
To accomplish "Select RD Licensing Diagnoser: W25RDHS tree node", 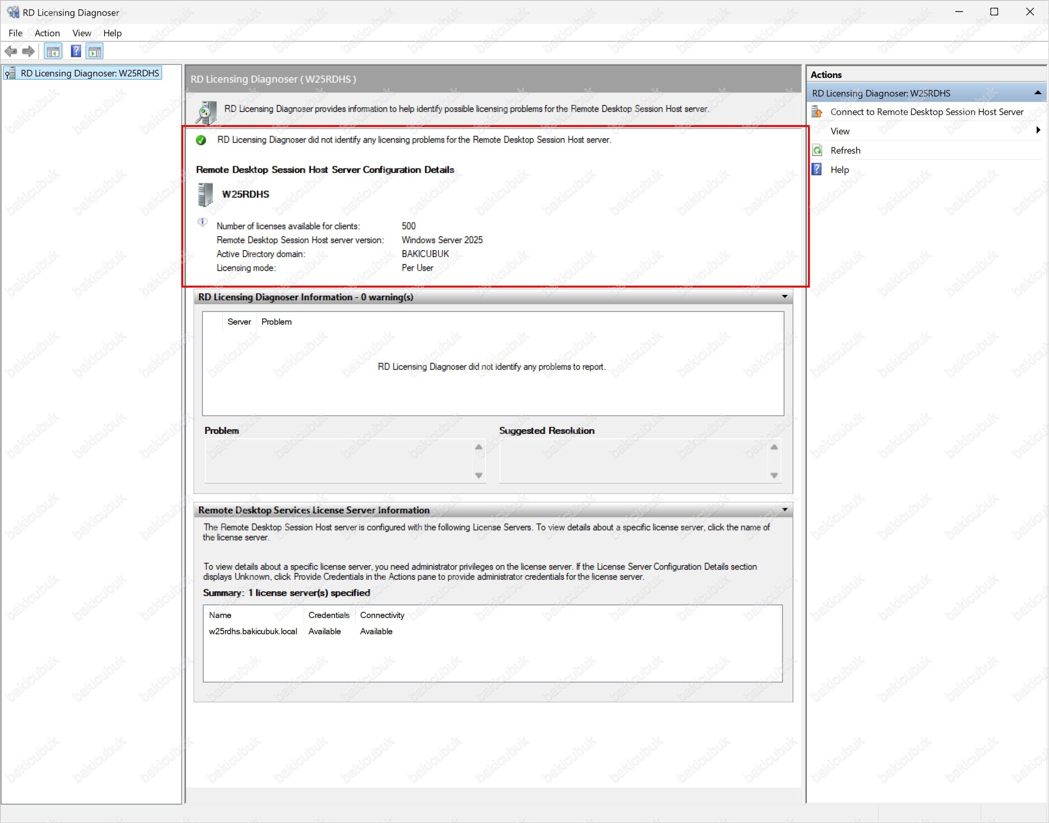I will [x=90, y=73].
